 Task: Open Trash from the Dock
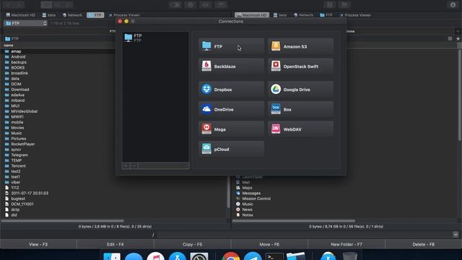coord(349,256)
